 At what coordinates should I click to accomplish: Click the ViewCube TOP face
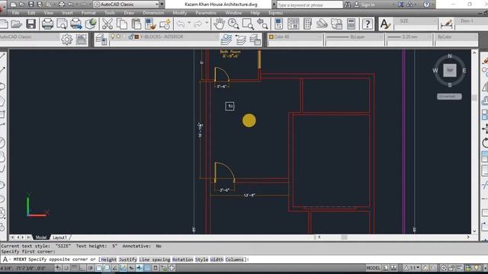point(450,70)
